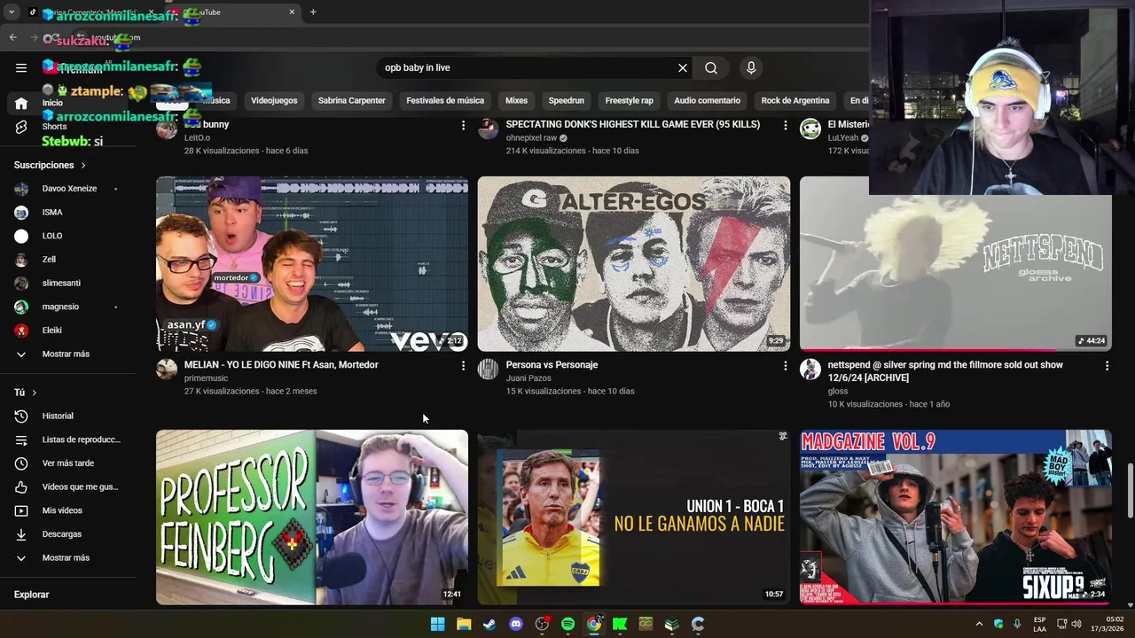This screenshot has width=1135, height=638.
Task: Click the page vertical scrollbar thumb
Action: pyautogui.click(x=1130, y=490)
